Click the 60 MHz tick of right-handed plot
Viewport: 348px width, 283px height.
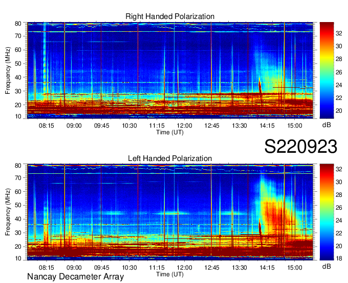(18, 50)
